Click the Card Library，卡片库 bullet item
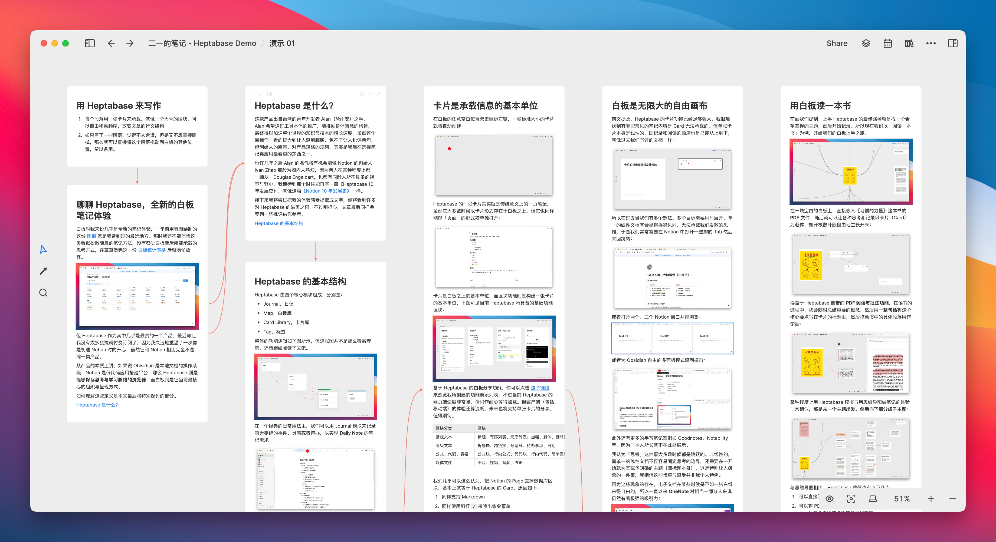Screen dimensions: 996x542 point(286,323)
